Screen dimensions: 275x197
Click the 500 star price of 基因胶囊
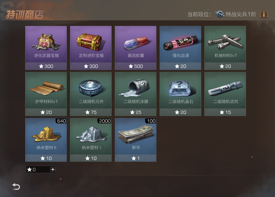(x=135, y=66)
